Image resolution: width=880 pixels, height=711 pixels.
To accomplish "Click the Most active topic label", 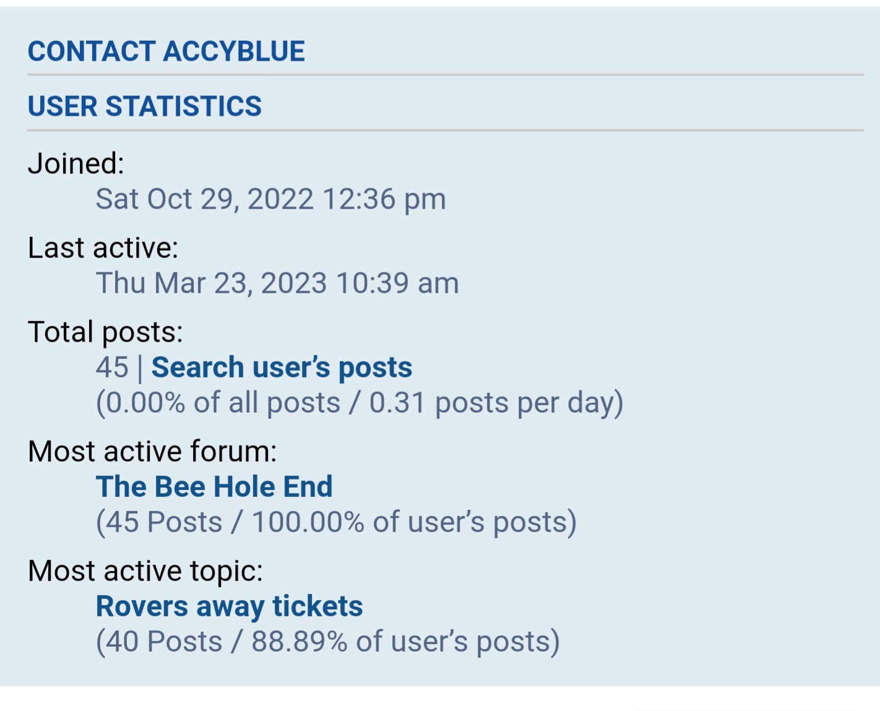I will 145,571.
